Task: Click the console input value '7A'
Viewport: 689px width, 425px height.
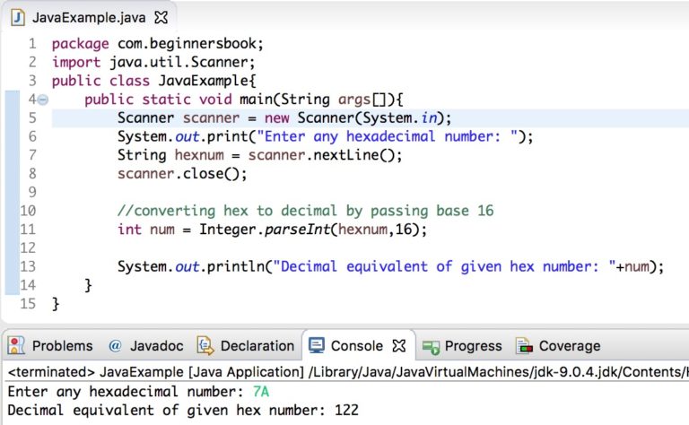Action: coord(260,391)
